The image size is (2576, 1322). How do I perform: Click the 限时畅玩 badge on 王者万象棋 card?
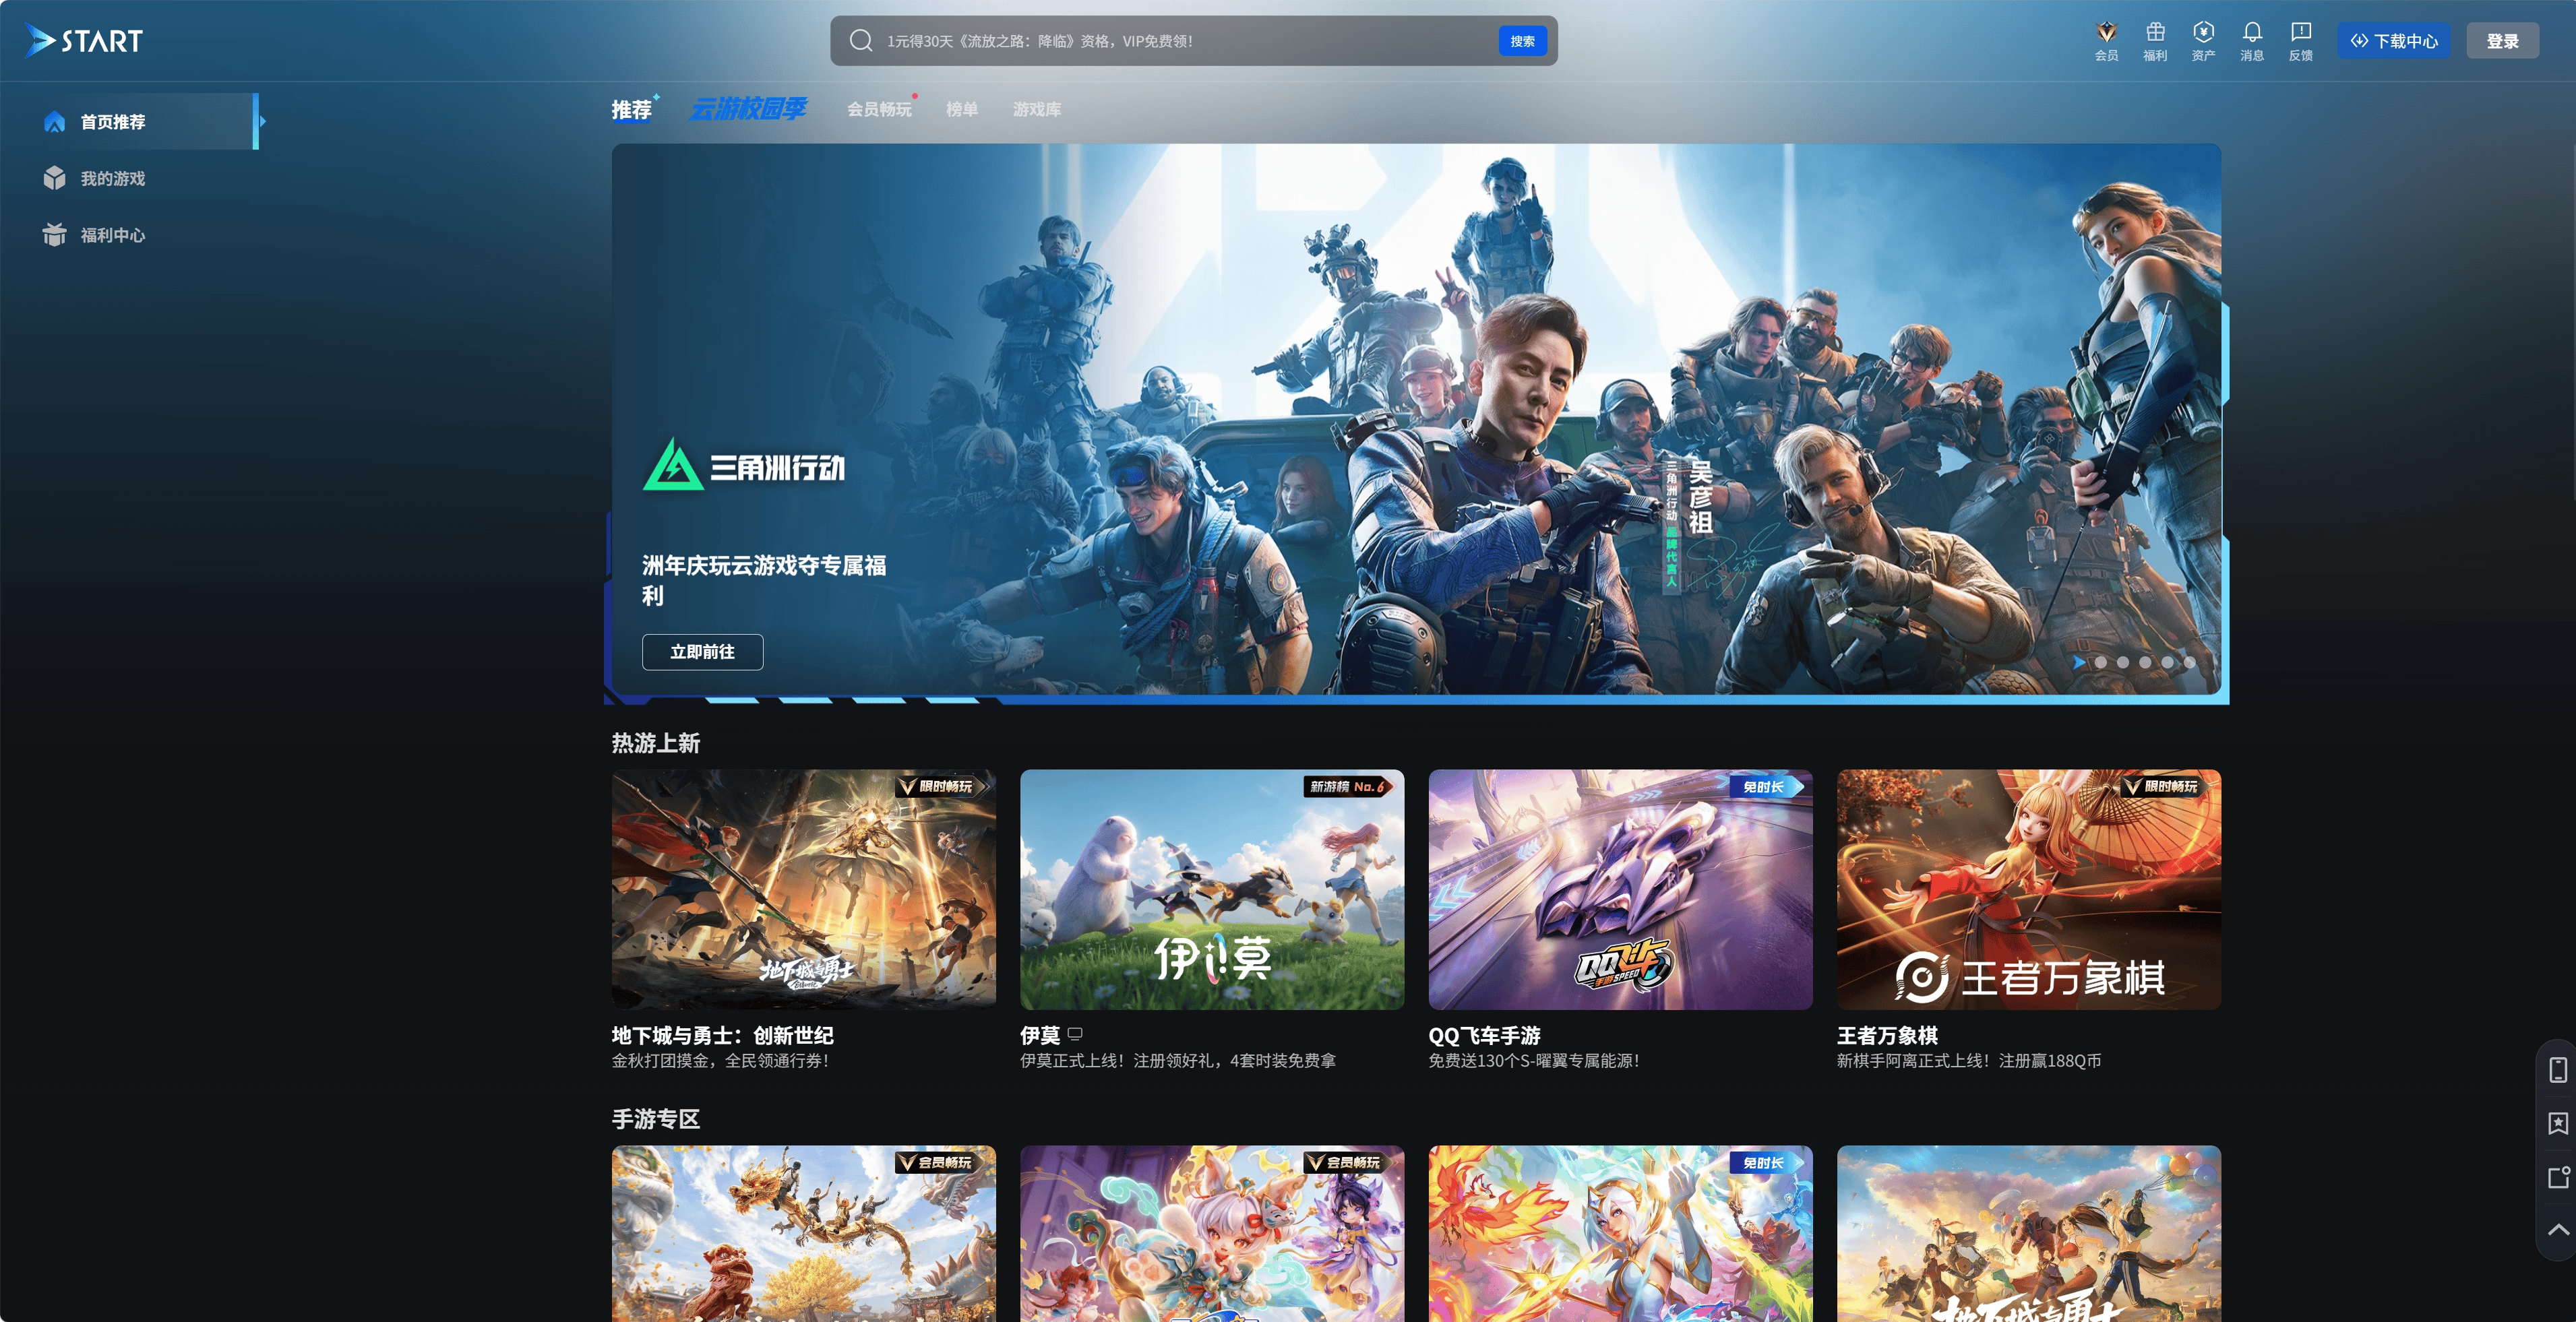(x=2166, y=787)
